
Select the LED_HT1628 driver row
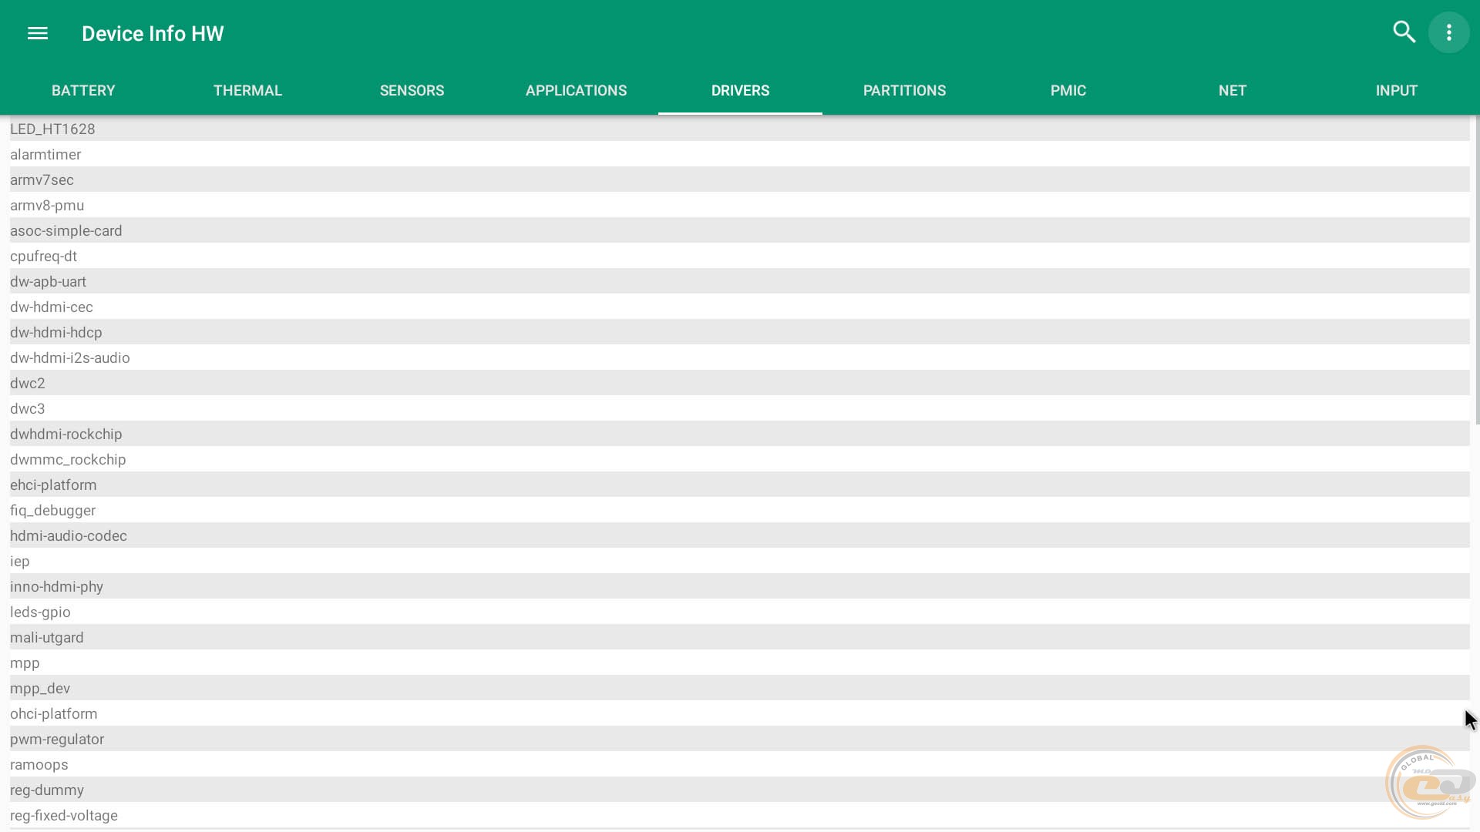tap(52, 129)
